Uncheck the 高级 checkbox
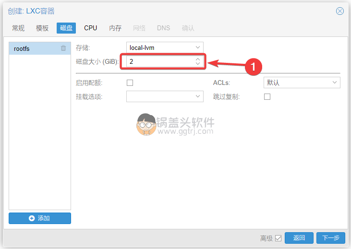The width and height of the screenshot is (351, 249). click(278, 238)
